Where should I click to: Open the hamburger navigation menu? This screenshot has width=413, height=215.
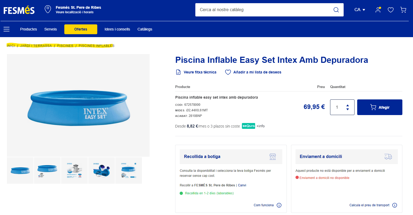(7, 29)
